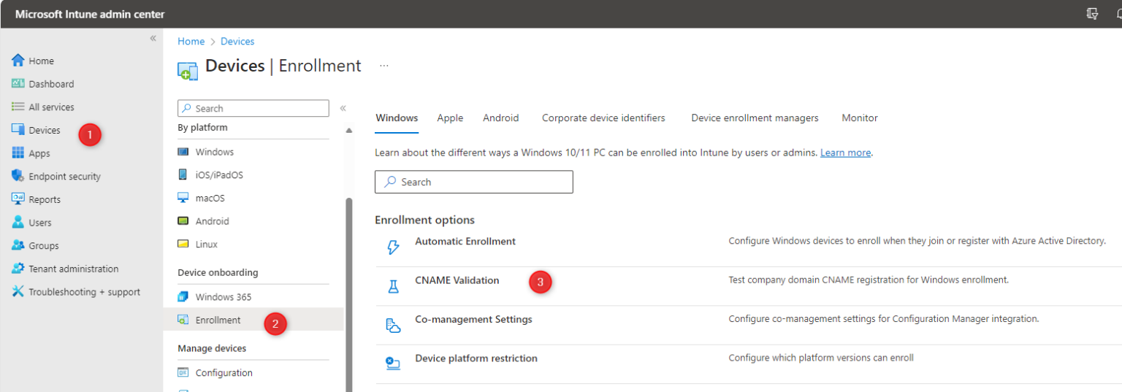Collapse the main left navigation pane
This screenshot has height=392, width=1122.
click(x=153, y=38)
